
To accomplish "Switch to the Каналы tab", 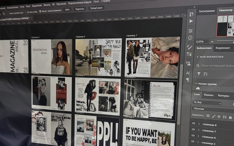I will (208, 95).
